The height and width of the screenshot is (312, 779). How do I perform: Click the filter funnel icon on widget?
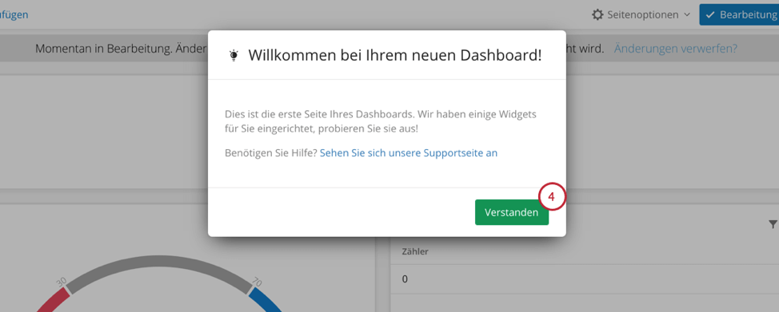pos(773,224)
